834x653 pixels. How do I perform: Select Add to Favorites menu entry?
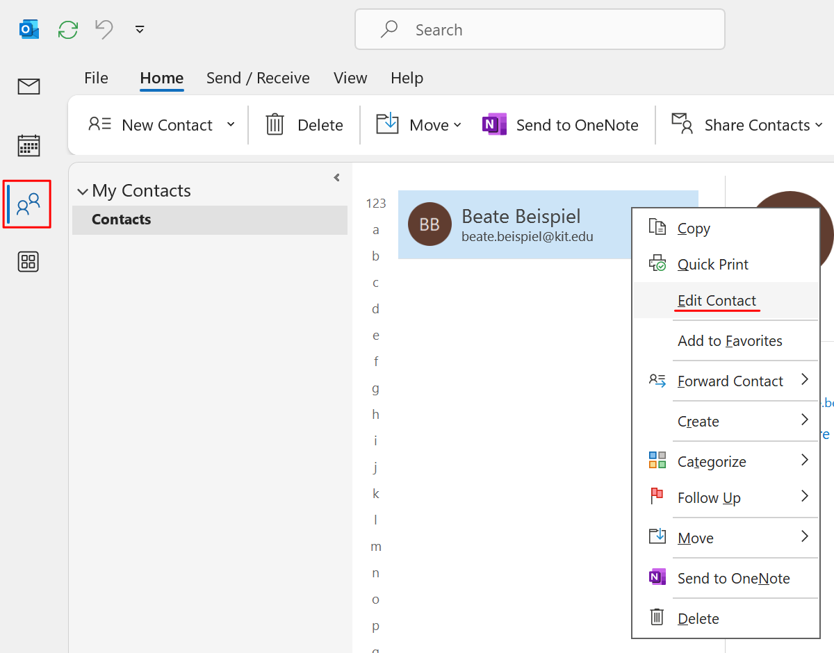pos(726,340)
